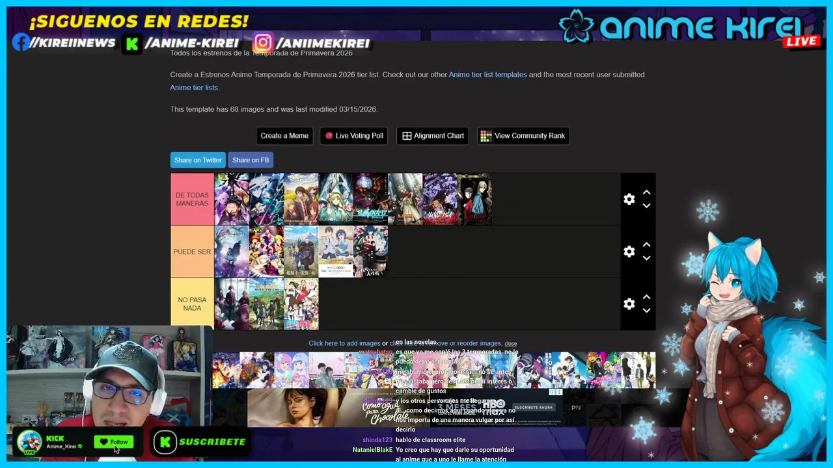Select second poster in DE TODAS MANERAS row
The image size is (833, 468).
point(266,199)
